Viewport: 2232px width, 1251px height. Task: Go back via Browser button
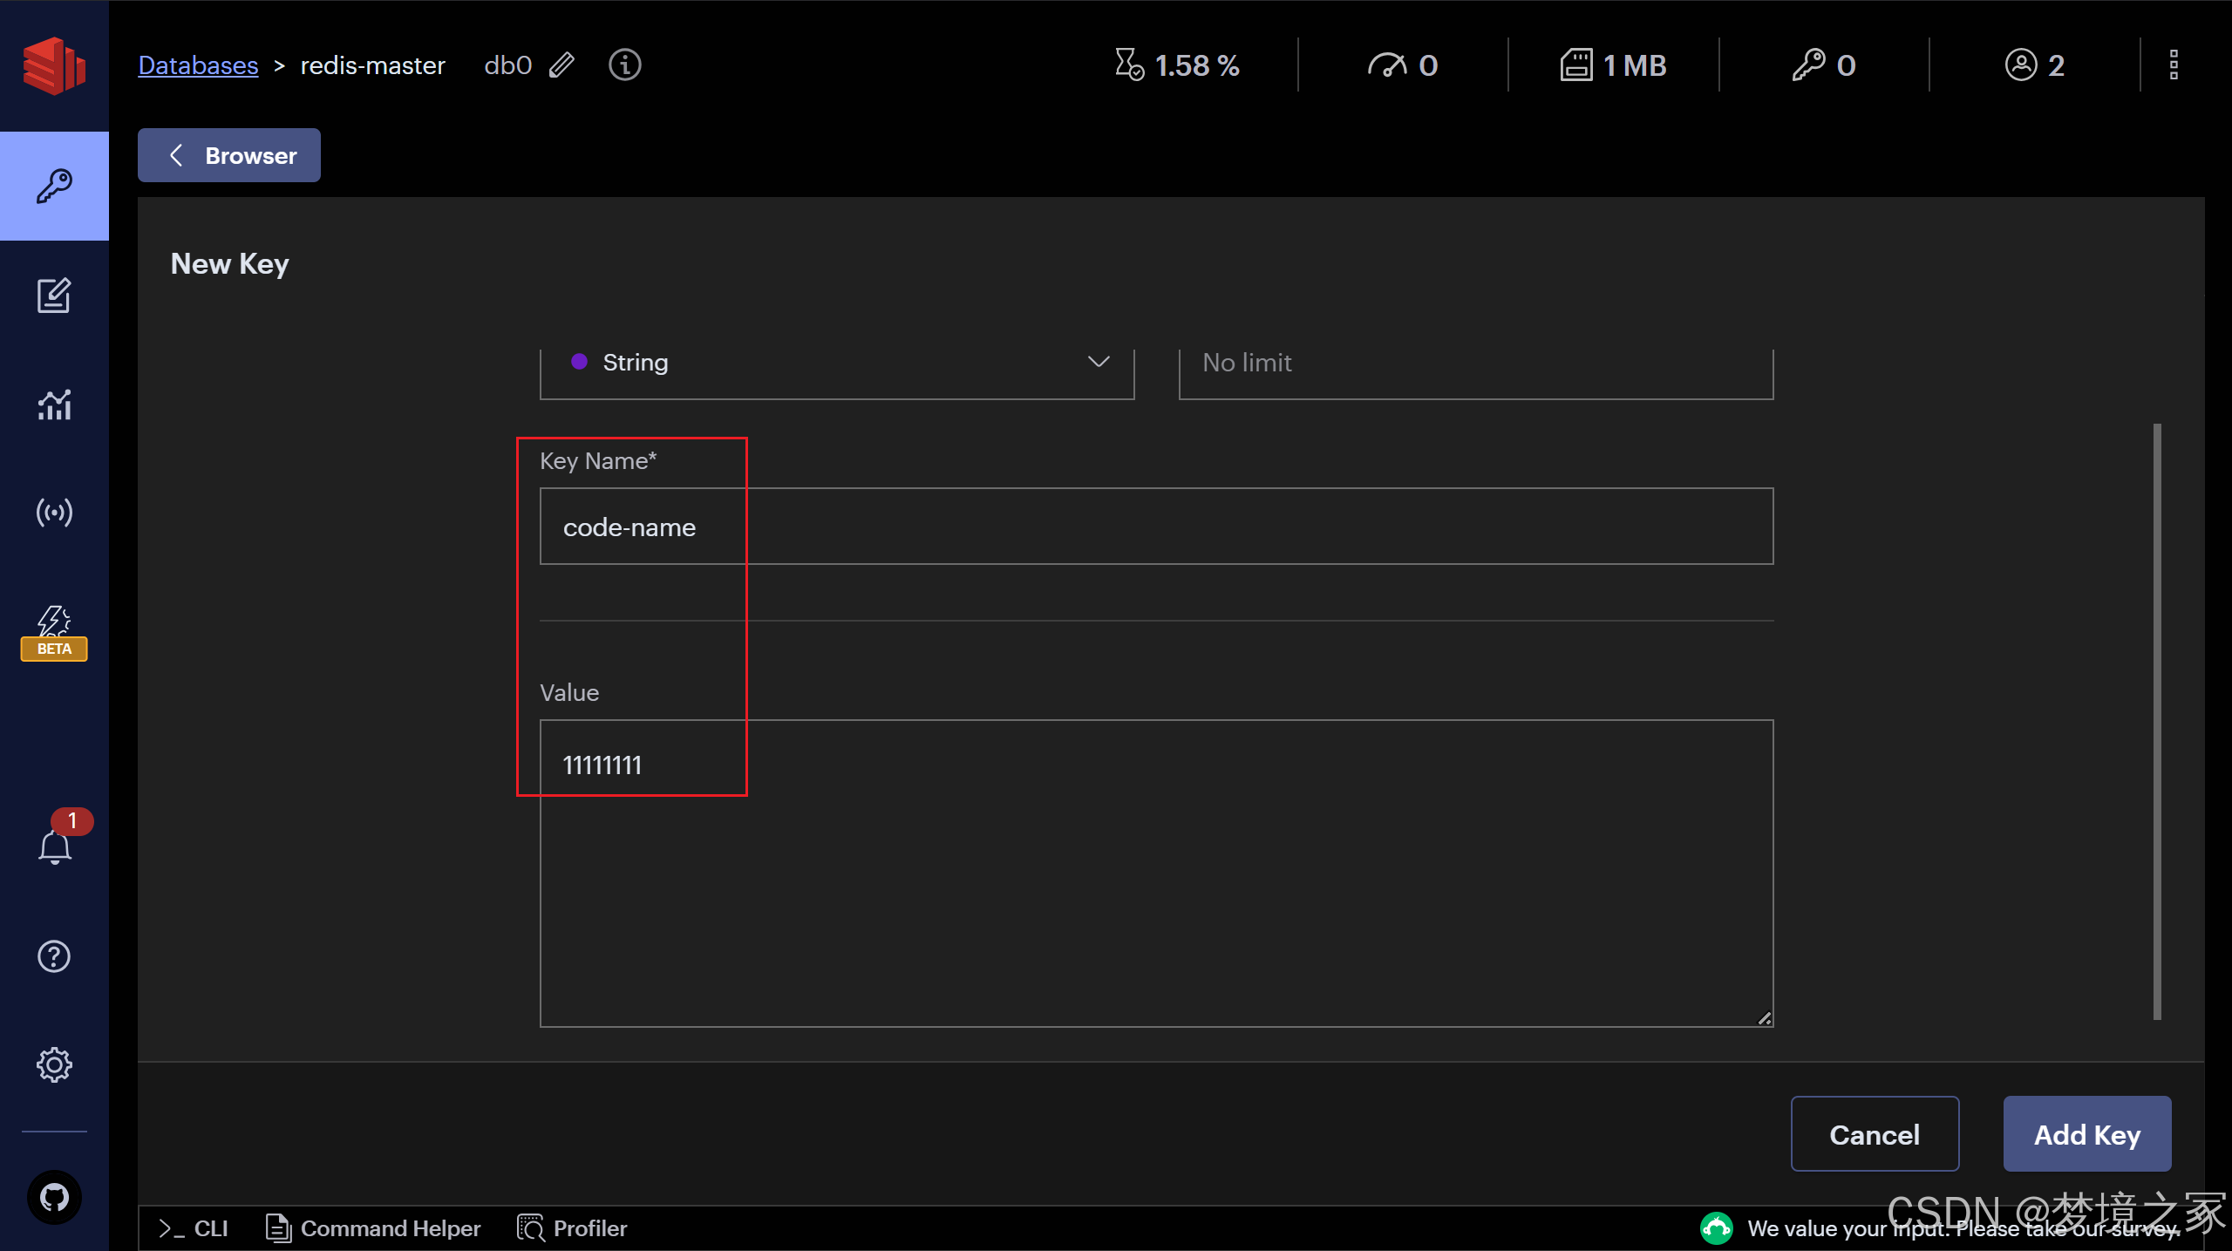click(x=229, y=155)
